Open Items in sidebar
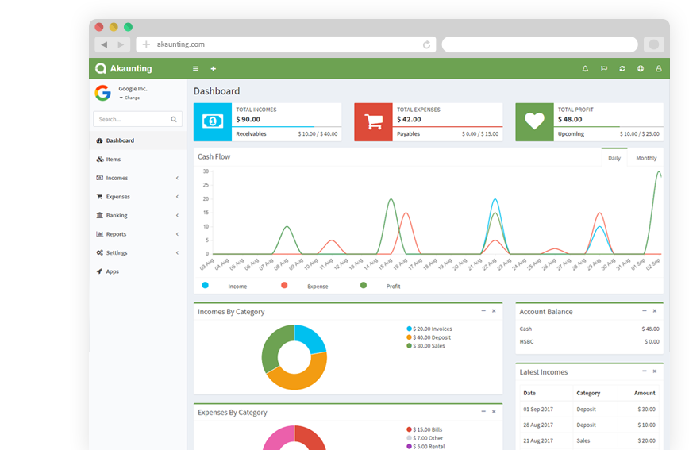This screenshot has width=689, height=450. 138,159
